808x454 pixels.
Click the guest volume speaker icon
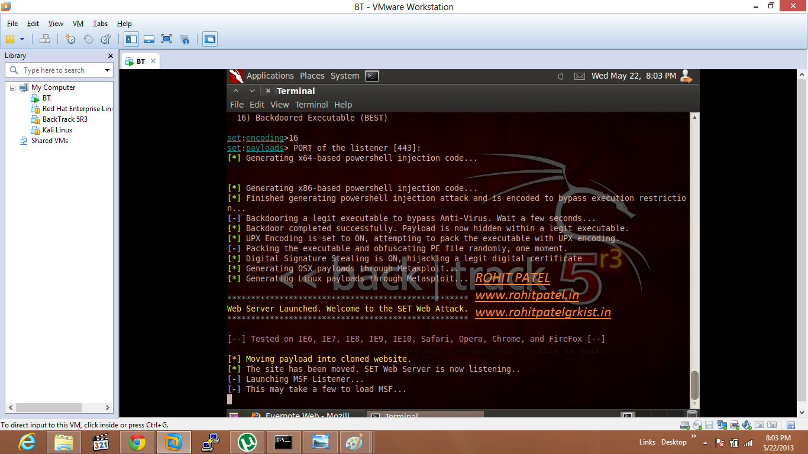[x=561, y=76]
